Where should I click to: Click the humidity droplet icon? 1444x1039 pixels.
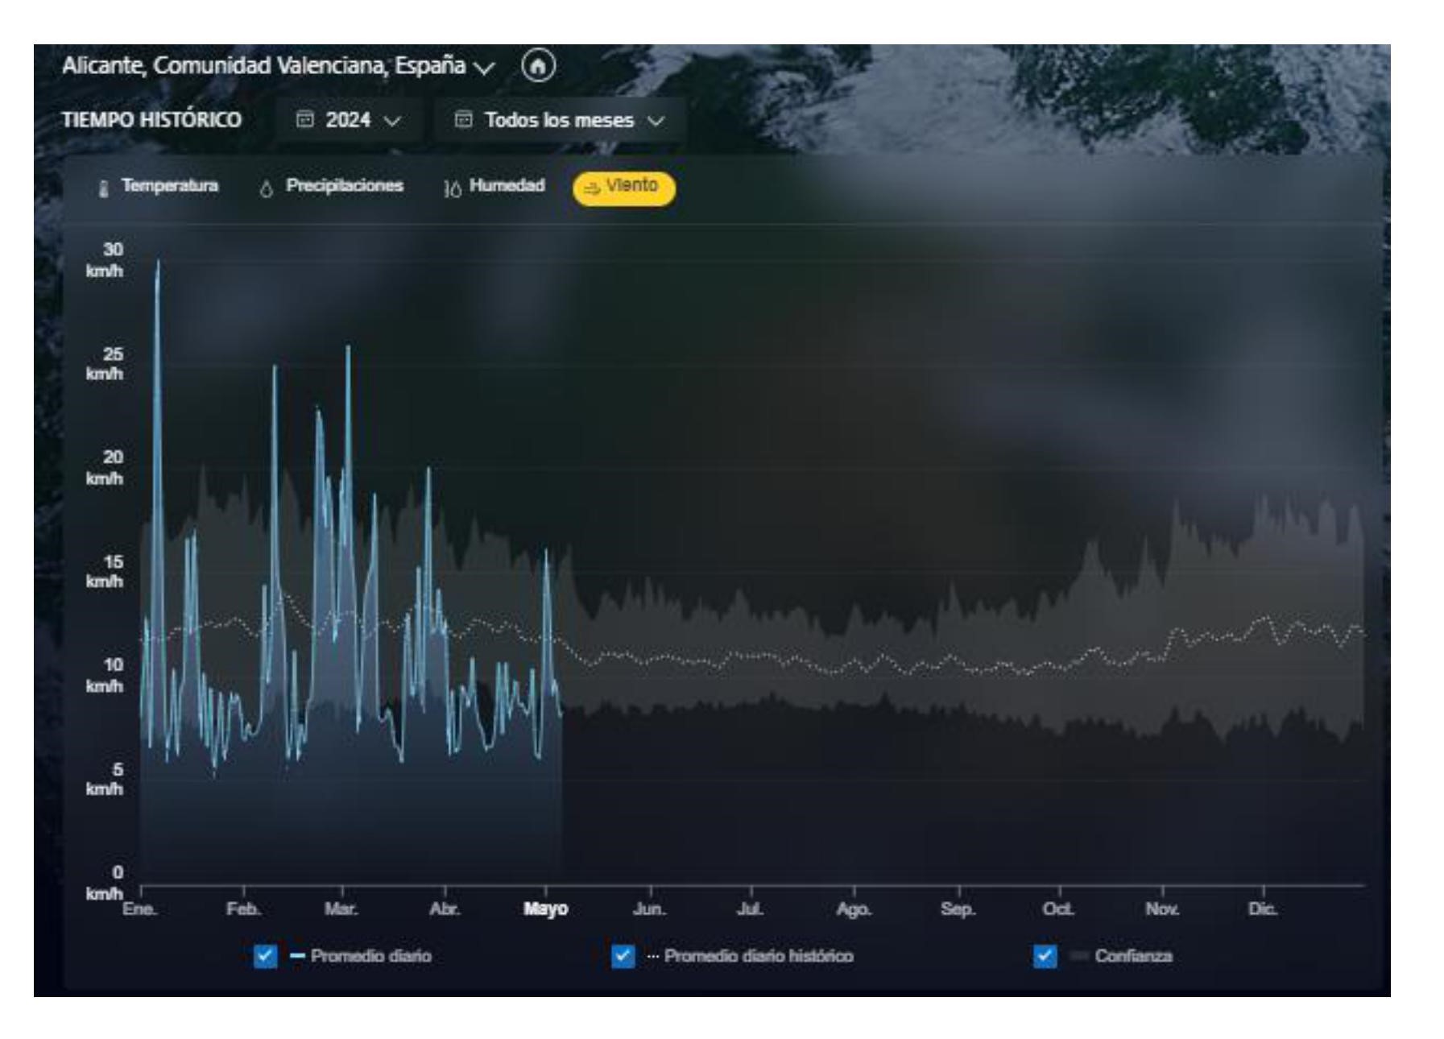click(453, 188)
